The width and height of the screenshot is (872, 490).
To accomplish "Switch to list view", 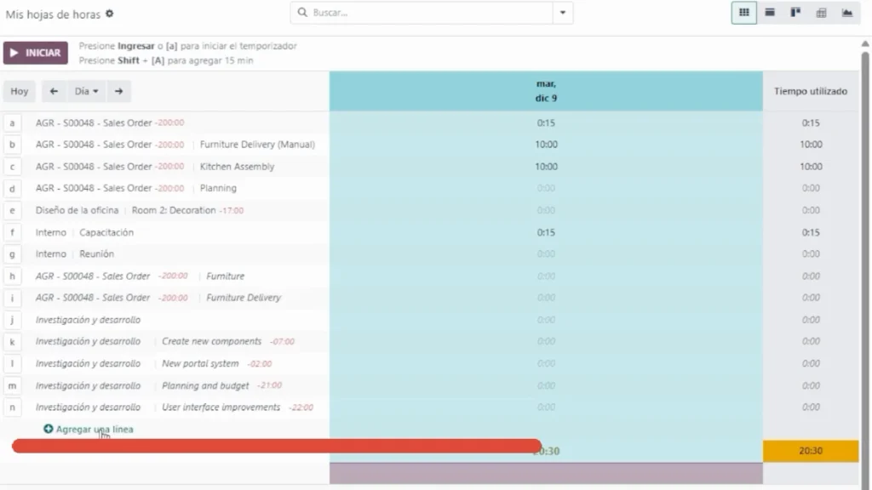I will (x=770, y=13).
